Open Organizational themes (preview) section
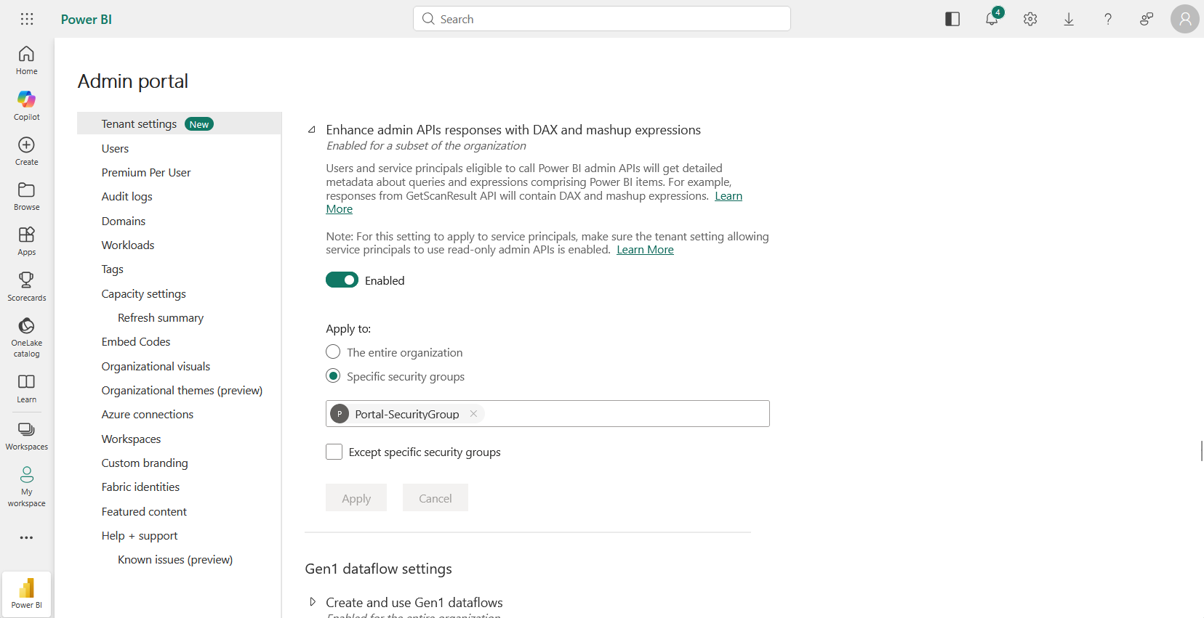 [182, 390]
